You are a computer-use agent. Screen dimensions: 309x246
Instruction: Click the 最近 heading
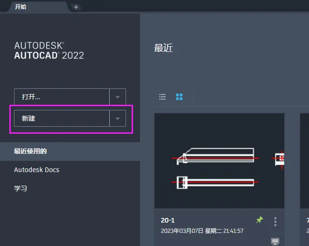(x=163, y=48)
